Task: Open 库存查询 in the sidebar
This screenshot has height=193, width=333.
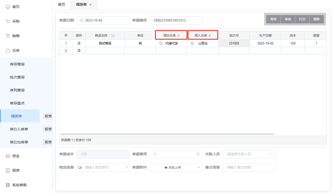Action: [x=17, y=64]
